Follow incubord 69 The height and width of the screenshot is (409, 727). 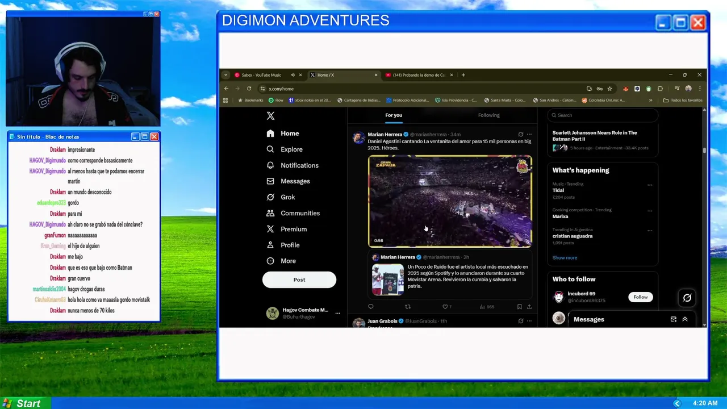641,297
